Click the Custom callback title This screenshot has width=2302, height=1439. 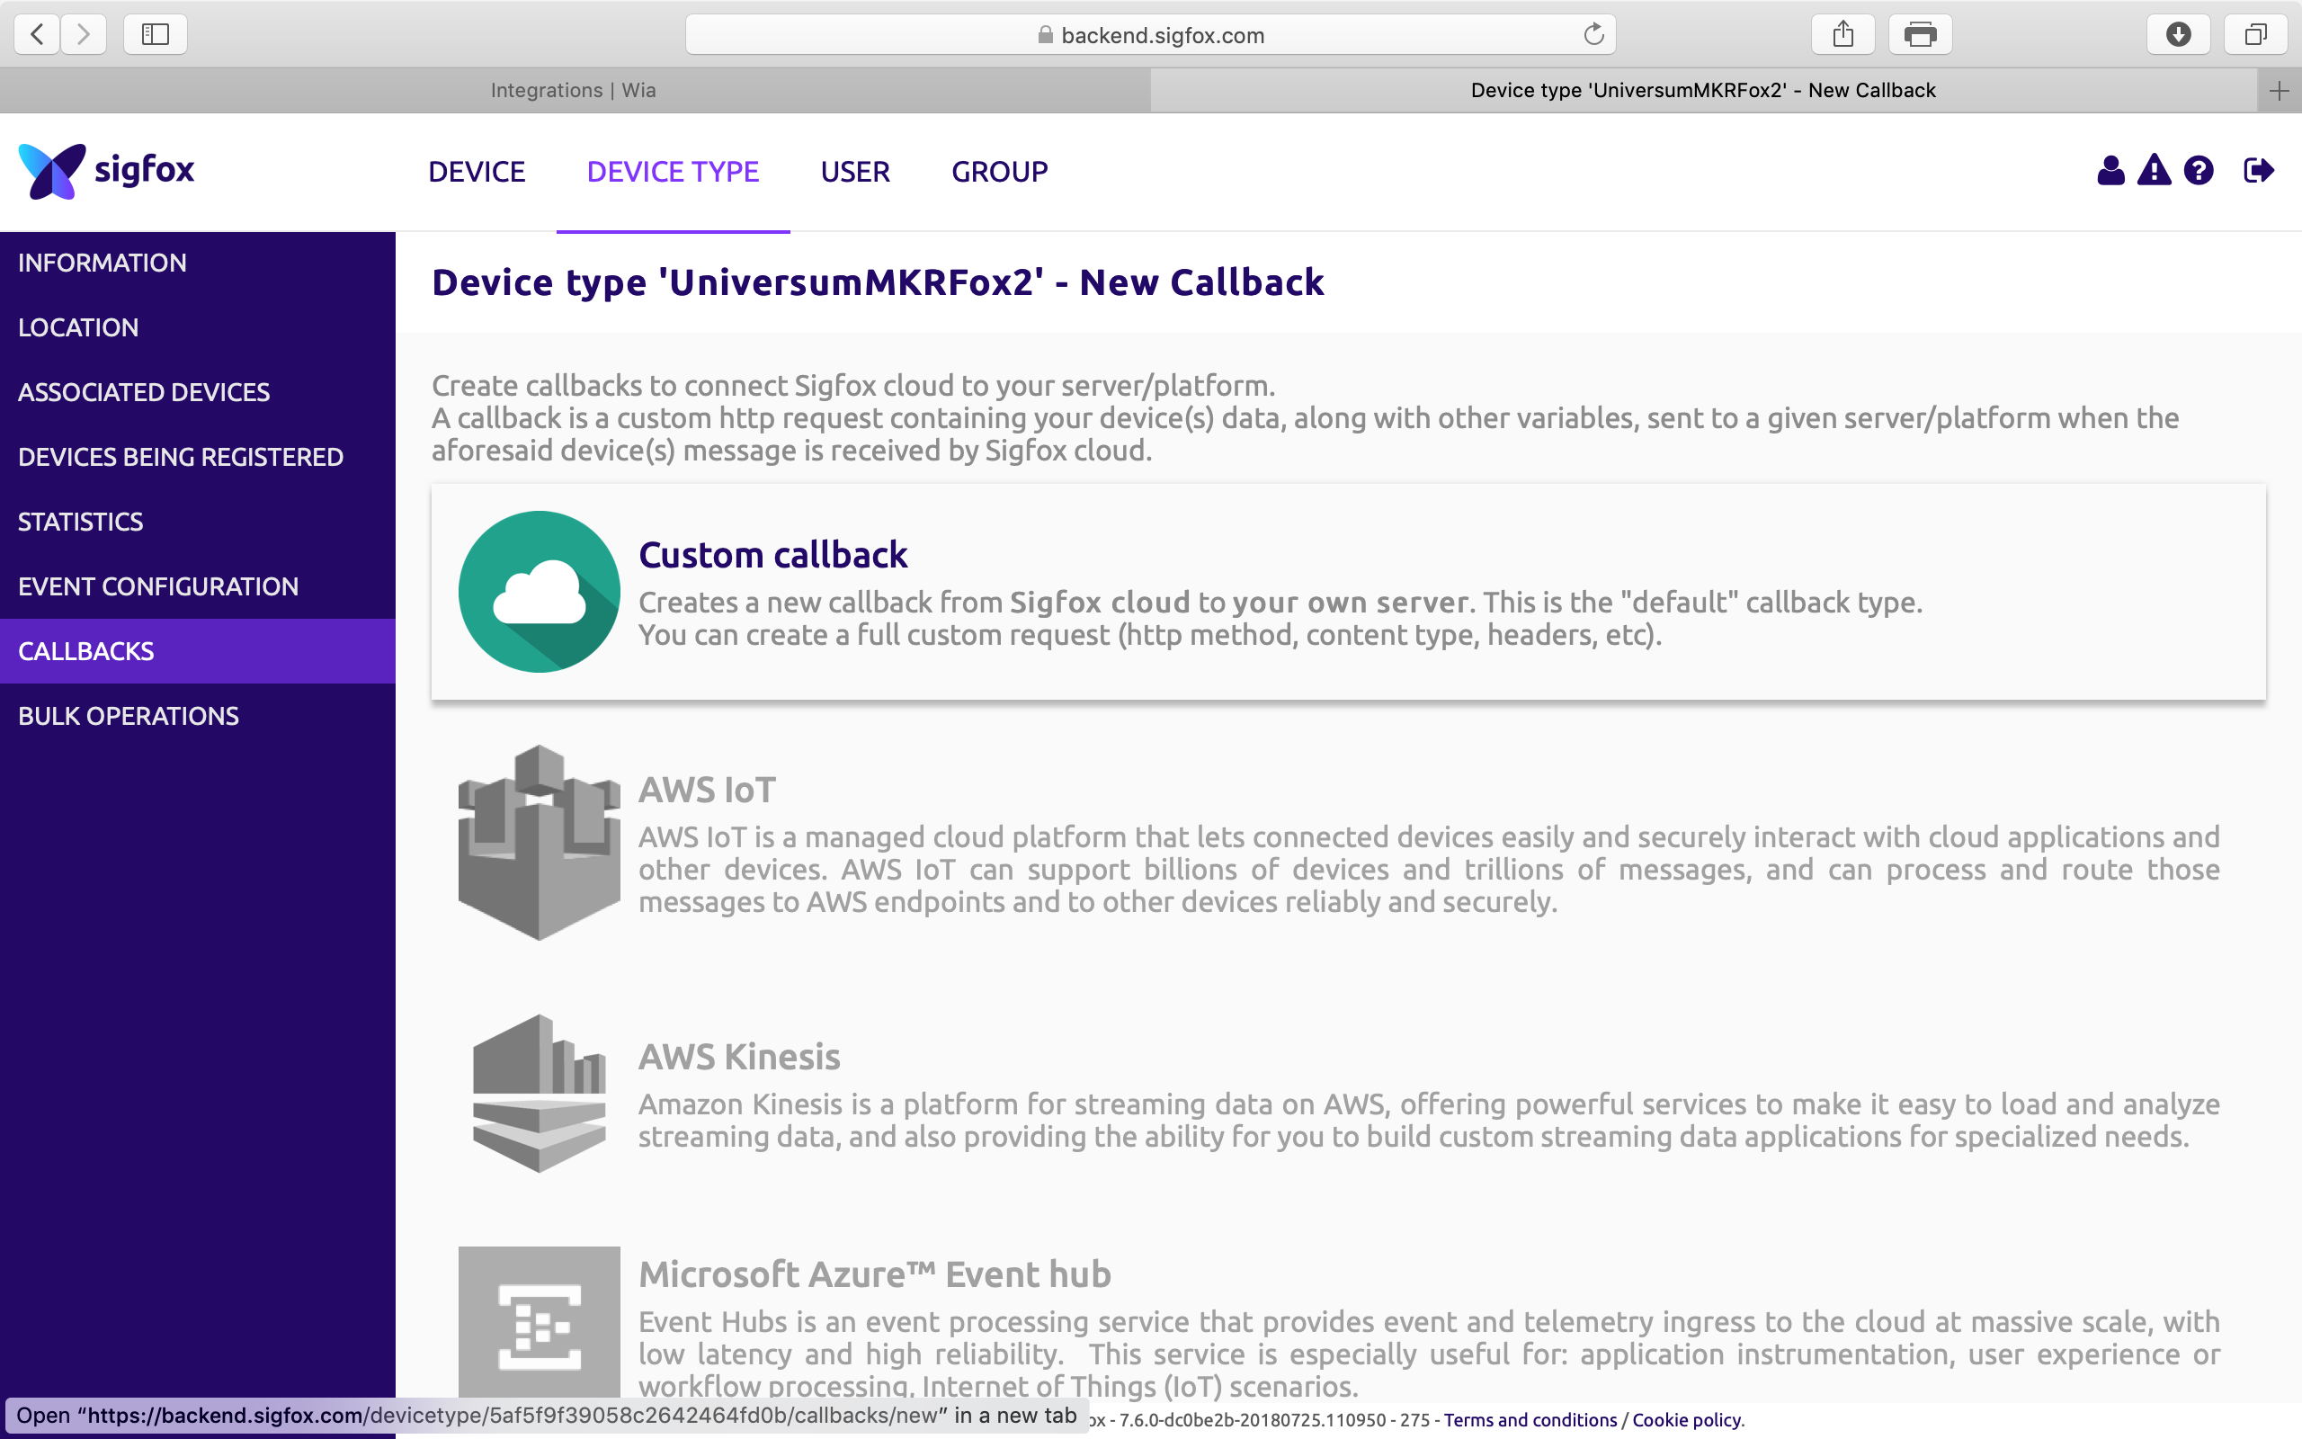coord(772,555)
